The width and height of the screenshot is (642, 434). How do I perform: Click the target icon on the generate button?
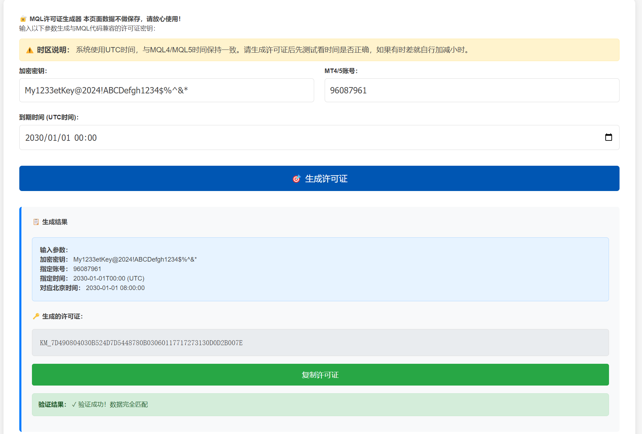297,179
